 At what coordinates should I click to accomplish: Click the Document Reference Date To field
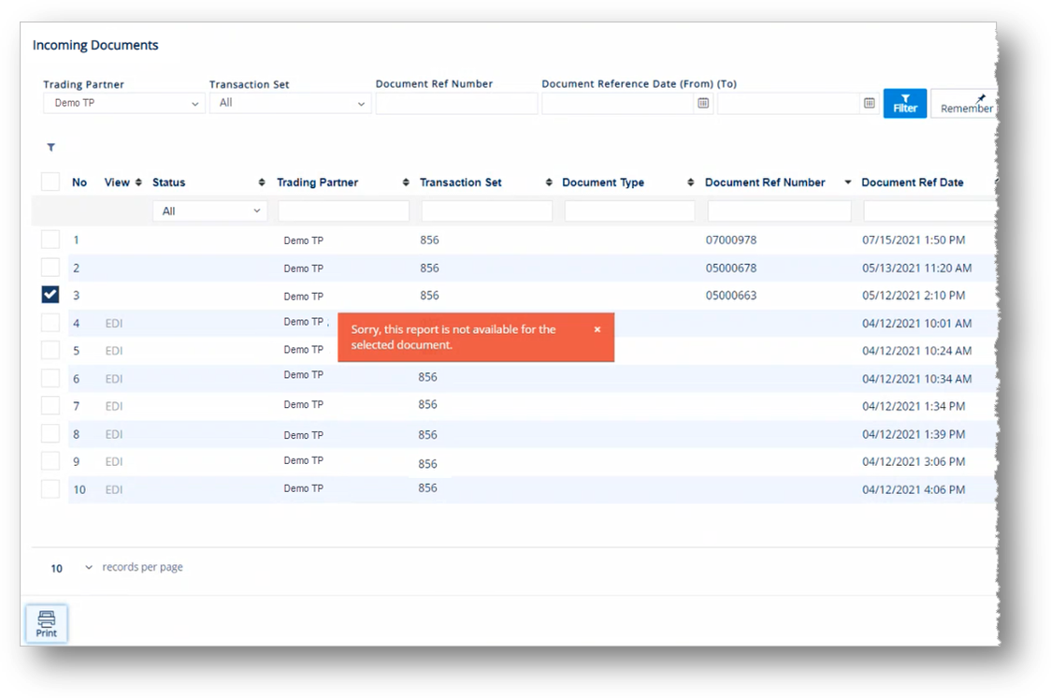788,103
